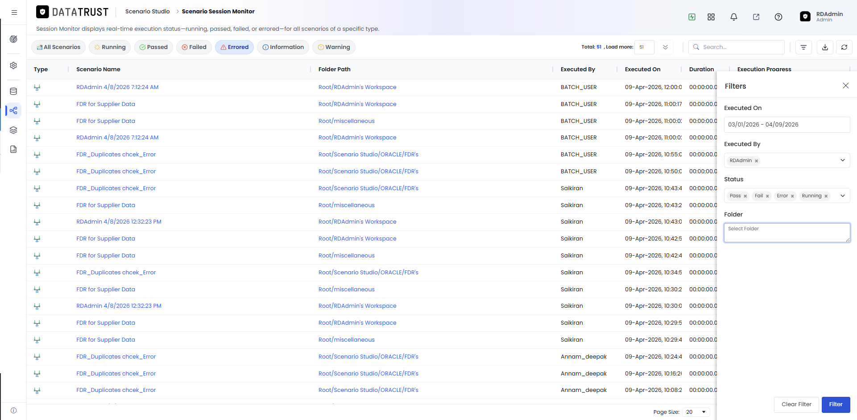This screenshot has width=857, height=420.
Task: Expand the Executed By dropdown
Action: point(843,160)
